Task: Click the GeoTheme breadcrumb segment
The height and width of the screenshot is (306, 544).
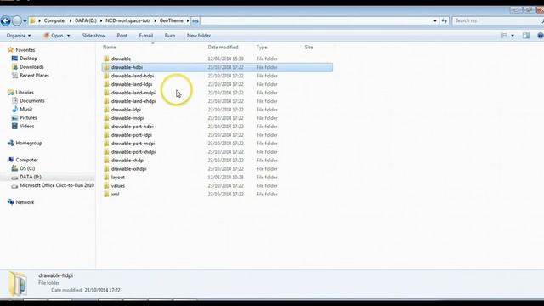Action: (172, 20)
